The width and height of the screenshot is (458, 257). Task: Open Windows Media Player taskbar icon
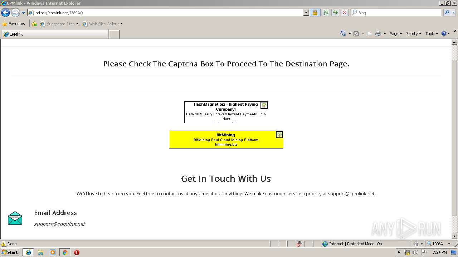(53, 252)
